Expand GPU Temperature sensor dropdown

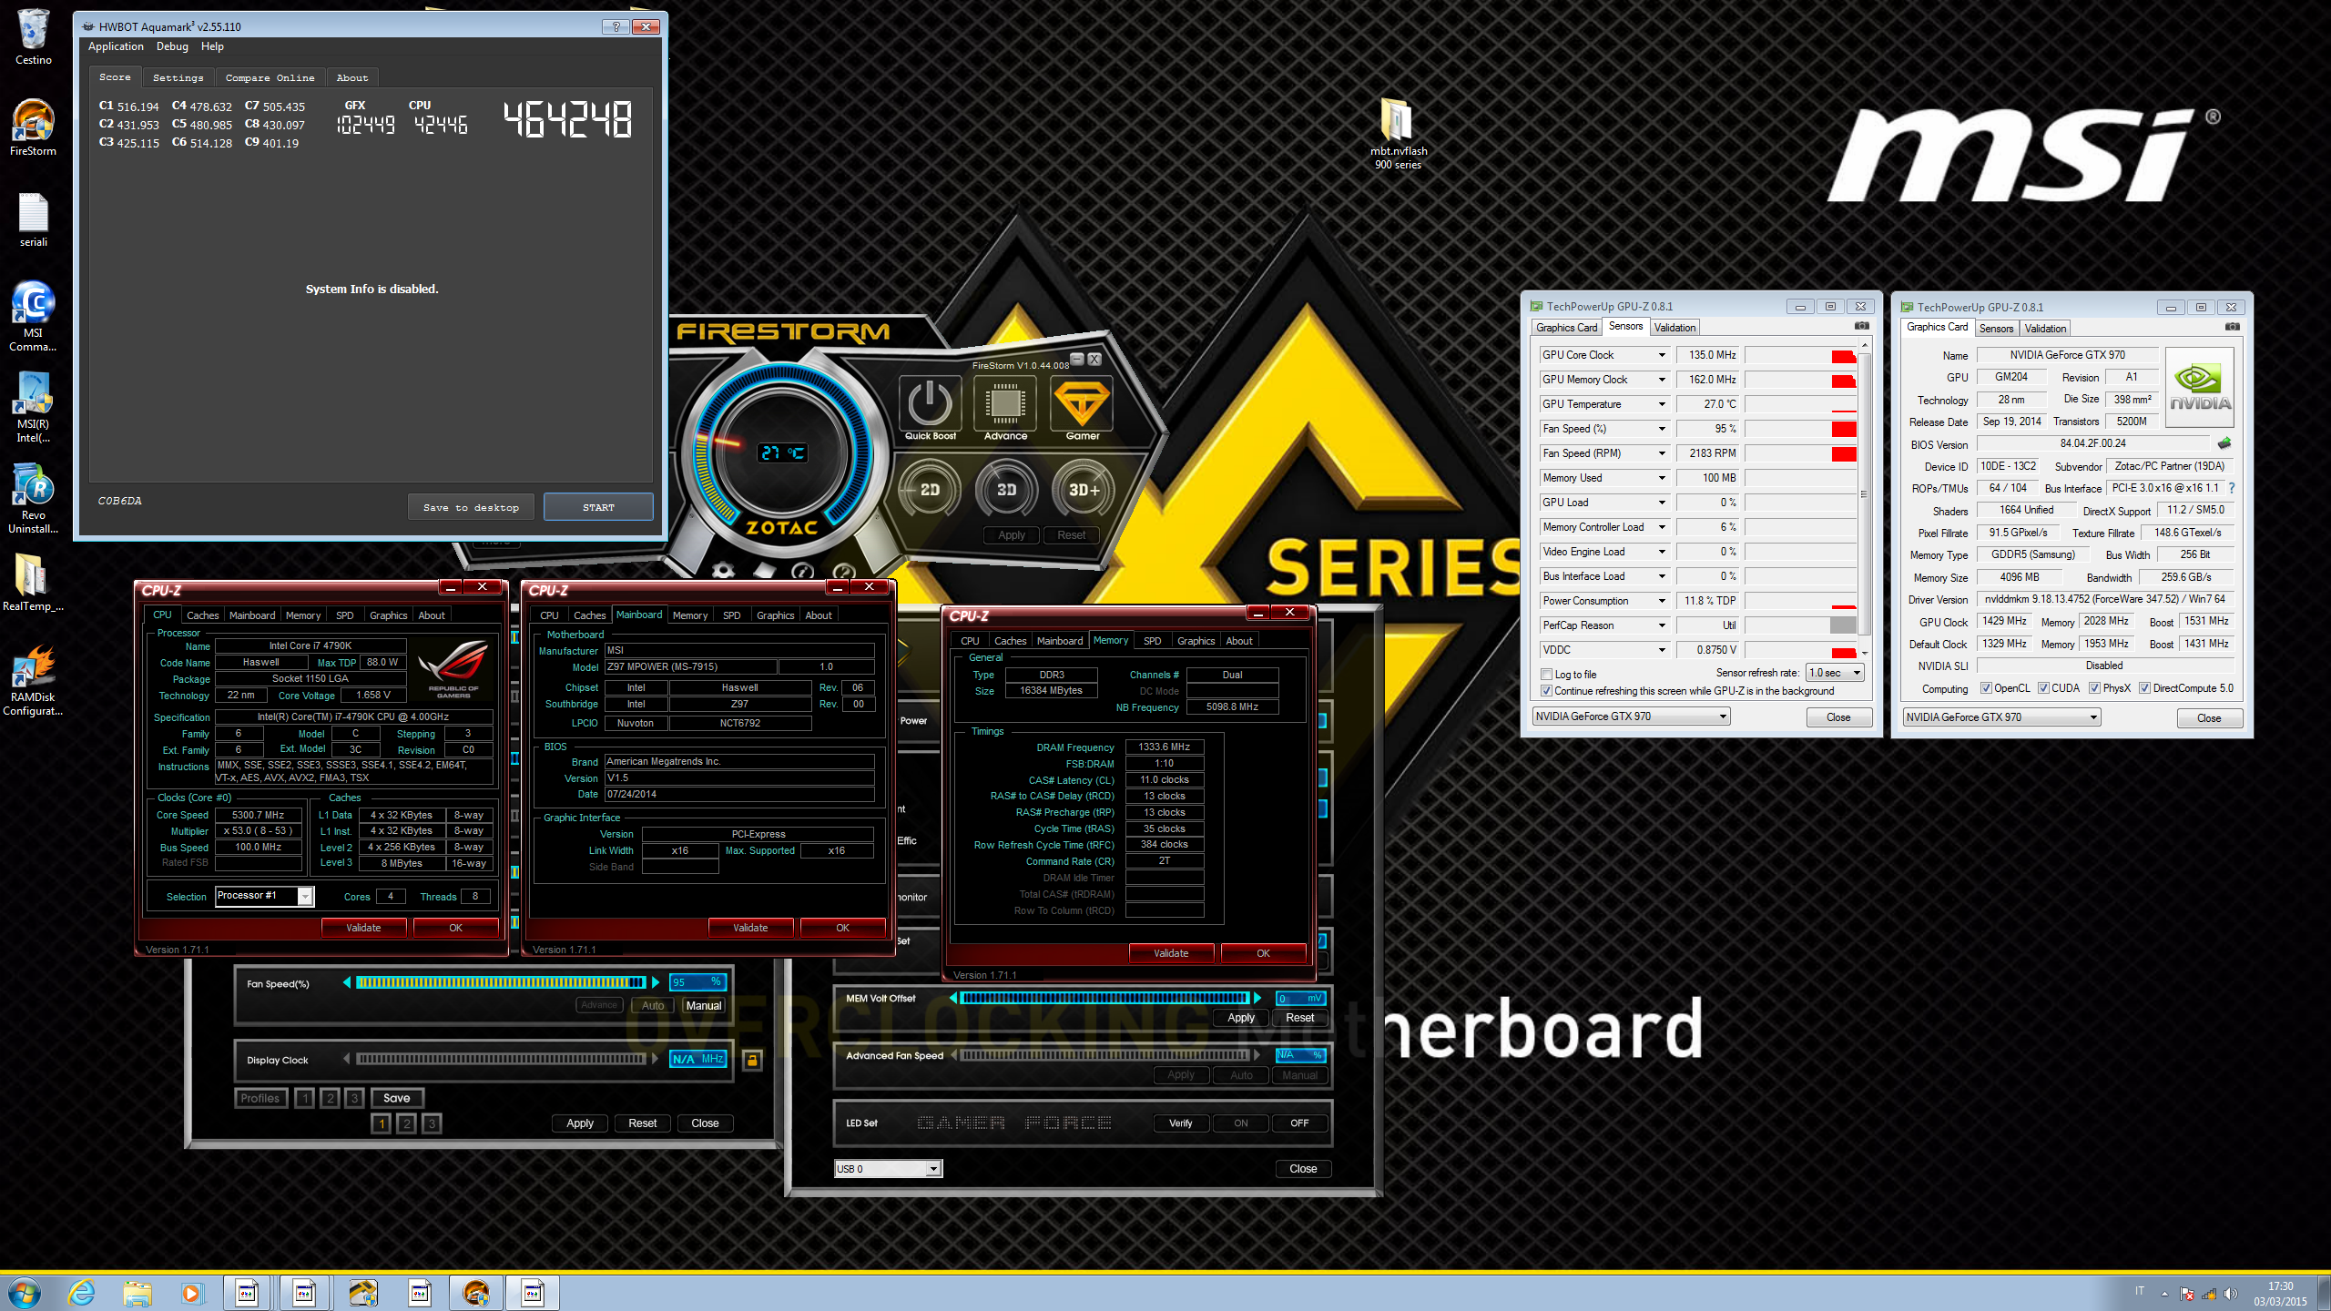(1661, 404)
